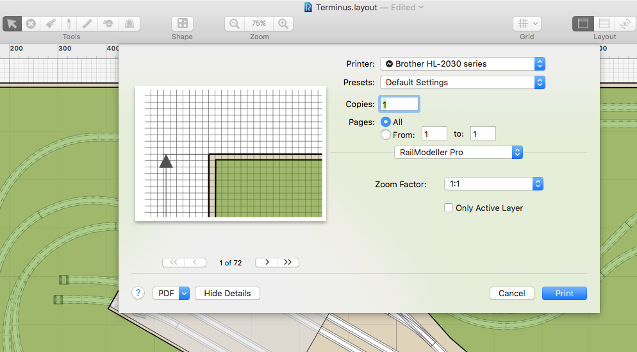Enable the Only Active Layer checkbox

tap(449, 208)
